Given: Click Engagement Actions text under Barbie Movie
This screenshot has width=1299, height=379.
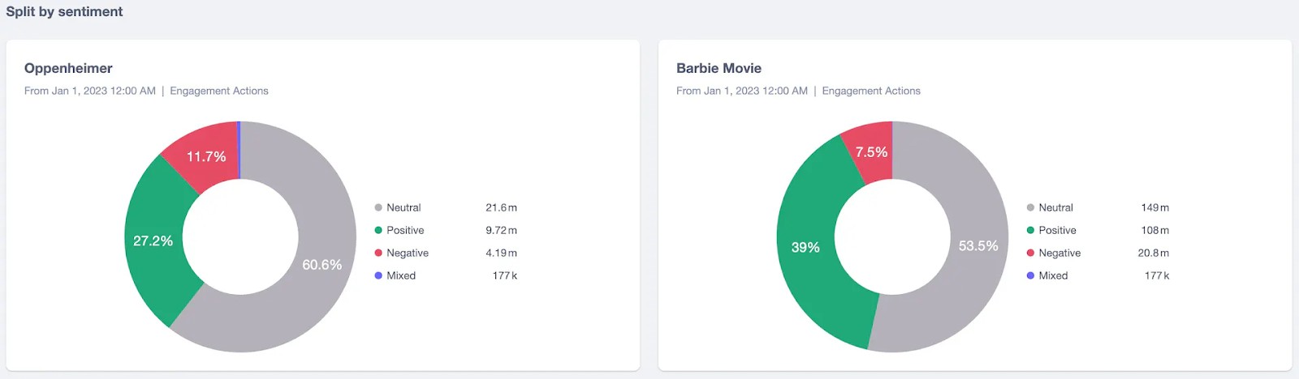Looking at the screenshot, I should point(871,91).
